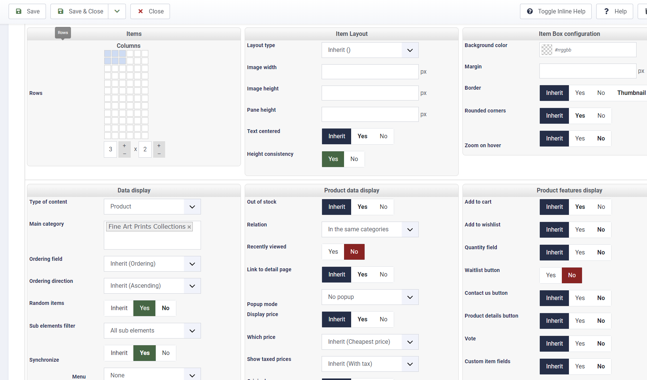647x380 pixels.
Task: Set Out of stock to No
Action: pyautogui.click(x=384, y=207)
